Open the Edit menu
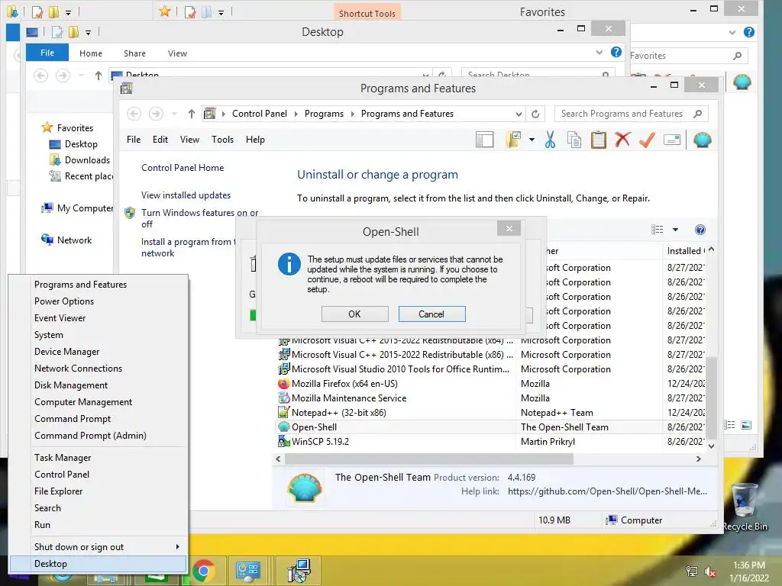This screenshot has width=782, height=586. pos(160,140)
